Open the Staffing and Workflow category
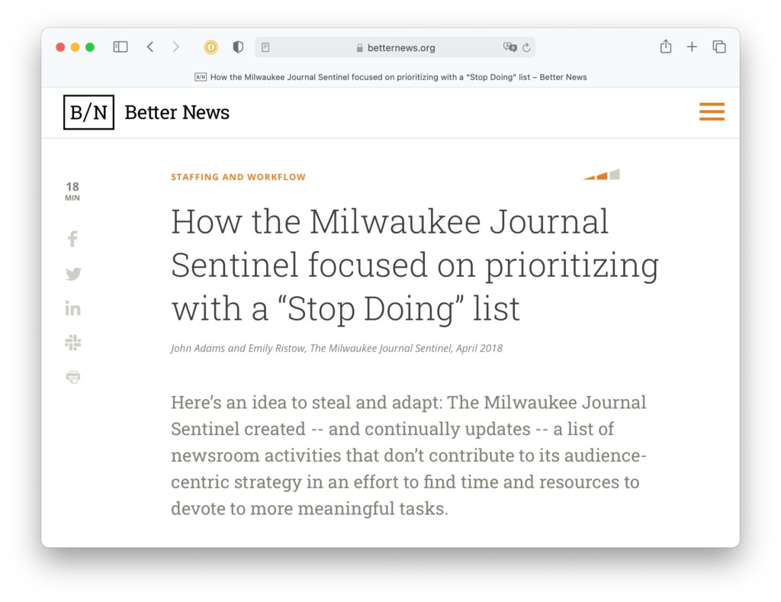This screenshot has width=781, height=602. click(238, 176)
